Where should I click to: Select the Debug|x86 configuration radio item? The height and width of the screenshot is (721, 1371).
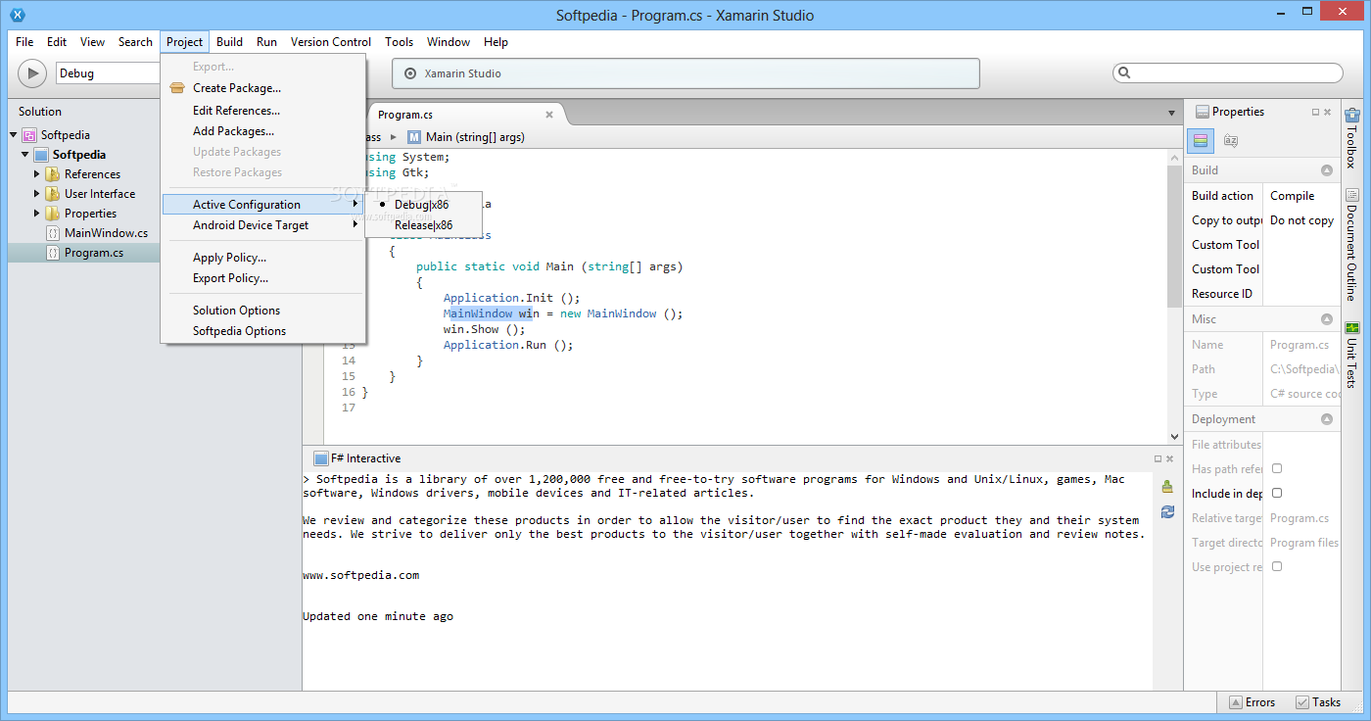point(424,205)
